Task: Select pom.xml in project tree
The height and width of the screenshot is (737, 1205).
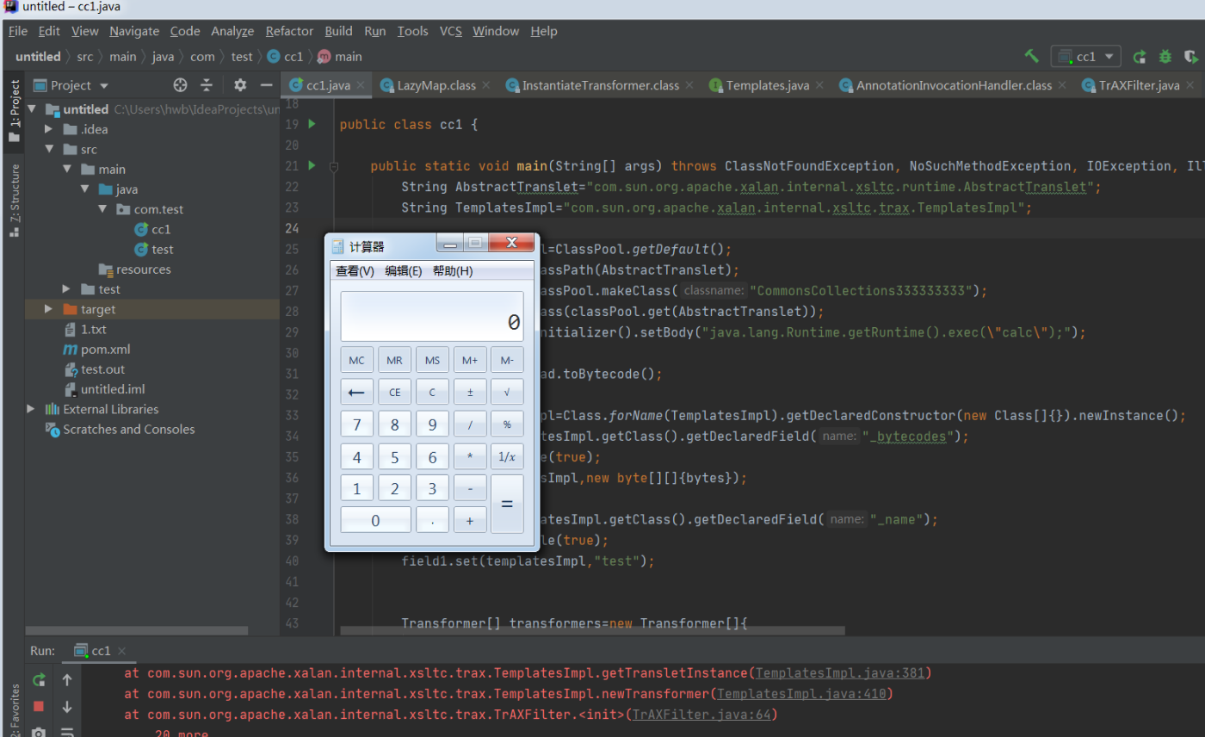Action: 97,350
